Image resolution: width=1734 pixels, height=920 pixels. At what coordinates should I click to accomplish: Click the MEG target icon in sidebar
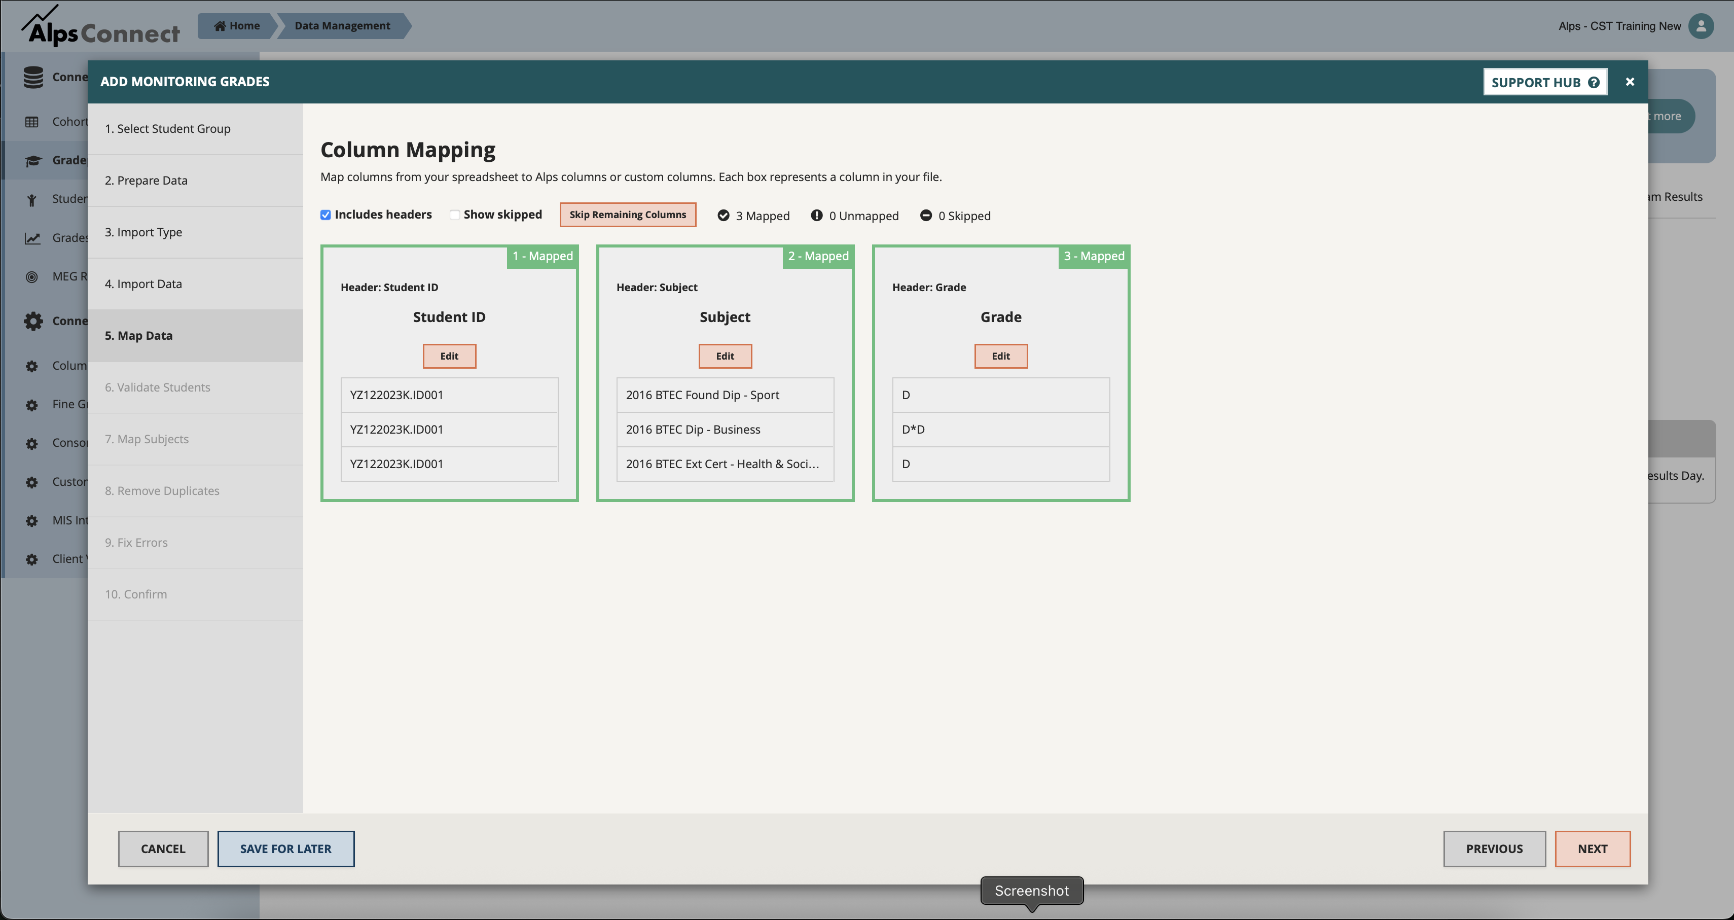(x=31, y=277)
